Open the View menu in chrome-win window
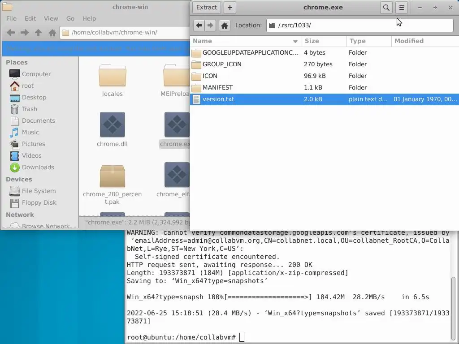Screen dimensions: 459x344 click(x=51, y=18)
